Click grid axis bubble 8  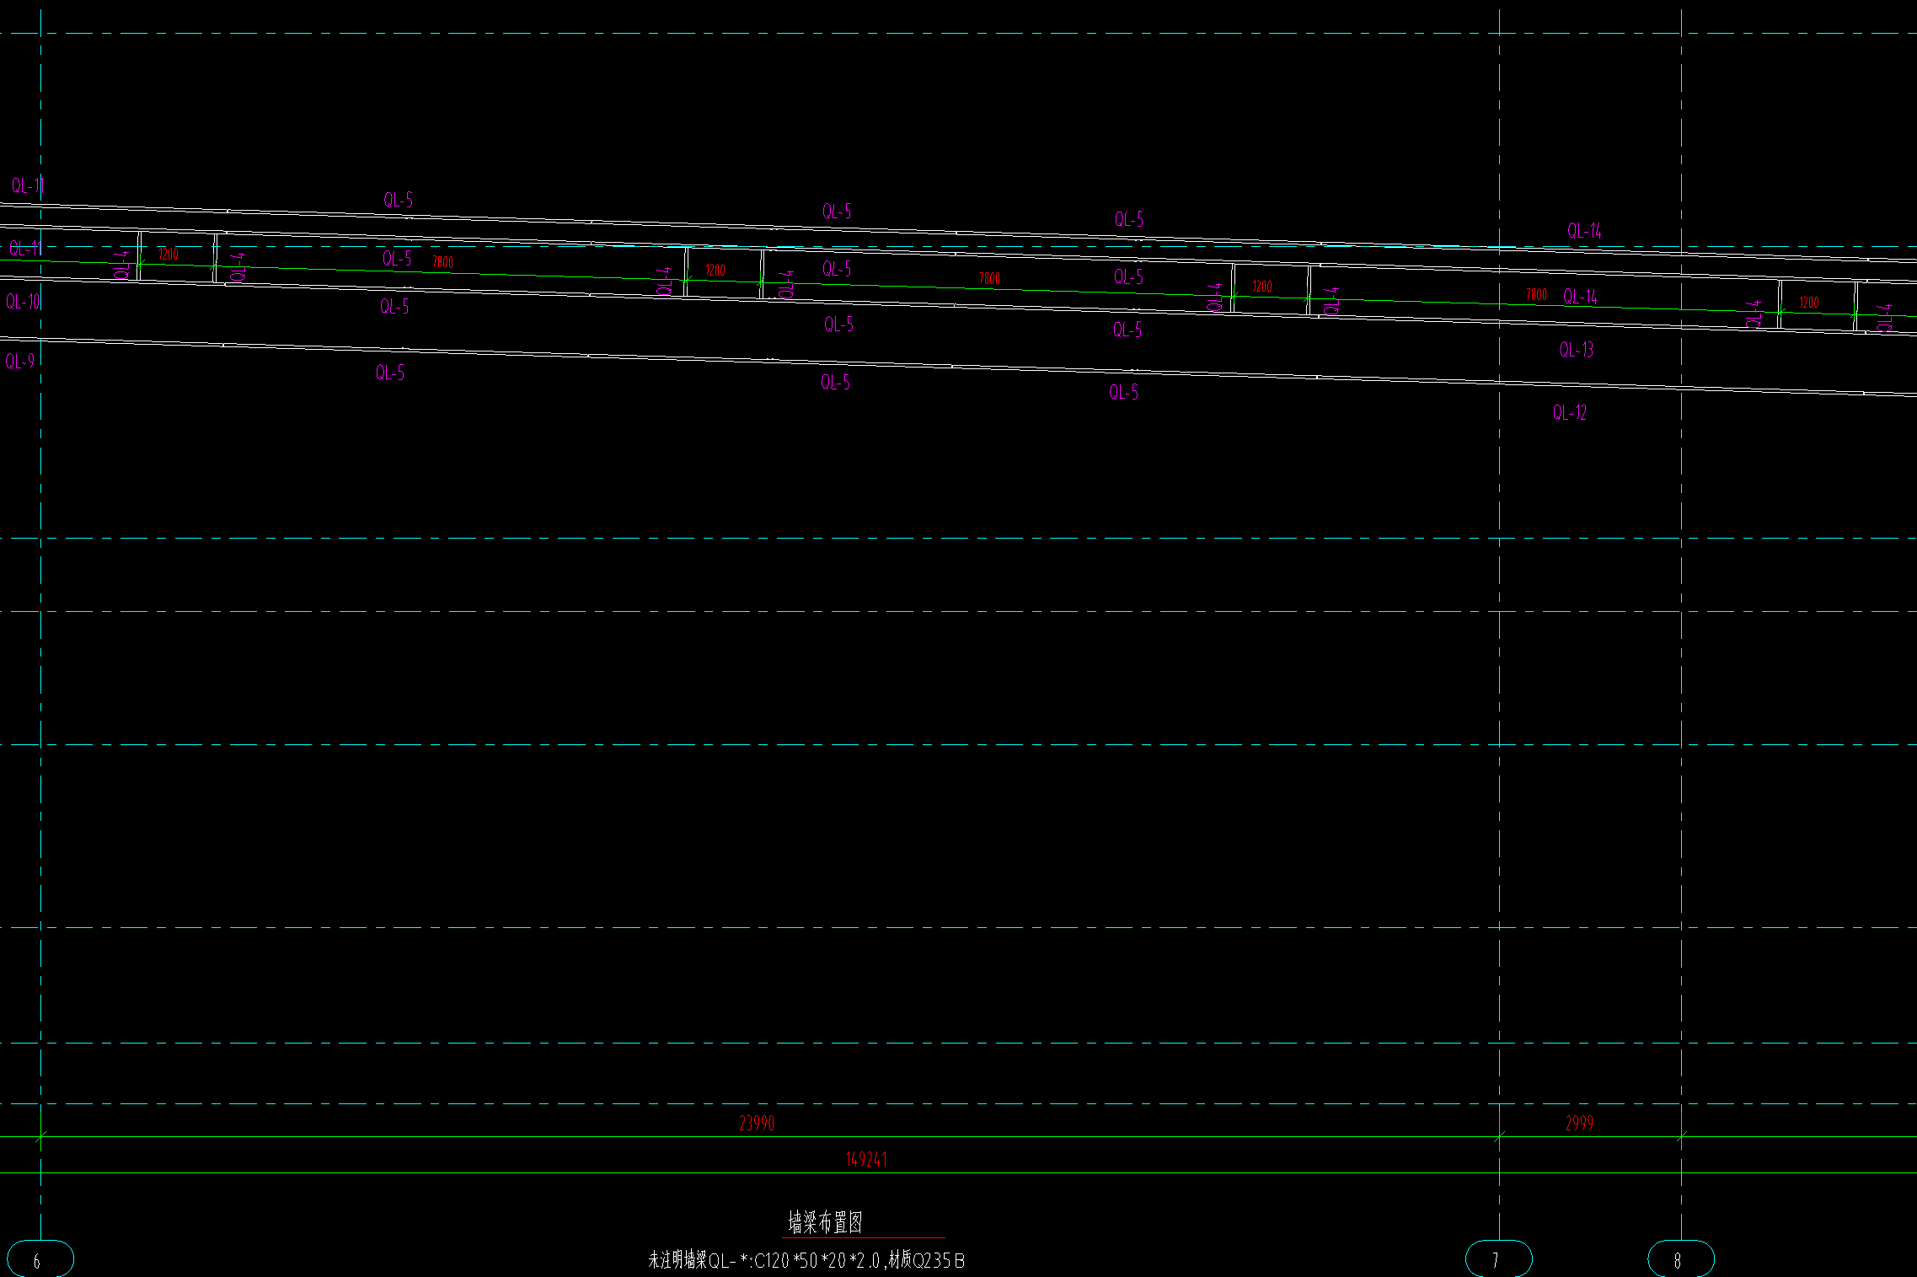1681,1259
